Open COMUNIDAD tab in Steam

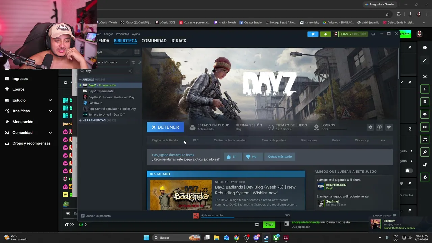[154, 40]
